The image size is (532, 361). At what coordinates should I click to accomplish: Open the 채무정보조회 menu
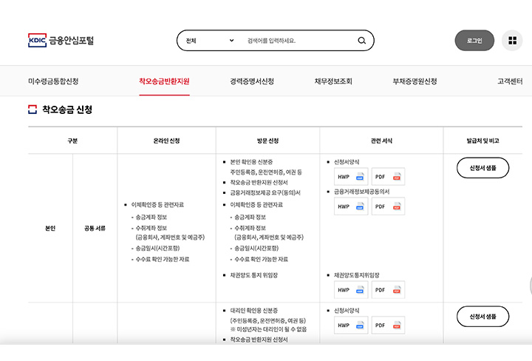[333, 81]
